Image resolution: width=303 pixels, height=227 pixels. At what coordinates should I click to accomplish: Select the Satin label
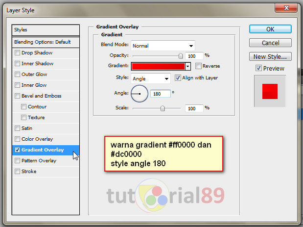(27, 128)
